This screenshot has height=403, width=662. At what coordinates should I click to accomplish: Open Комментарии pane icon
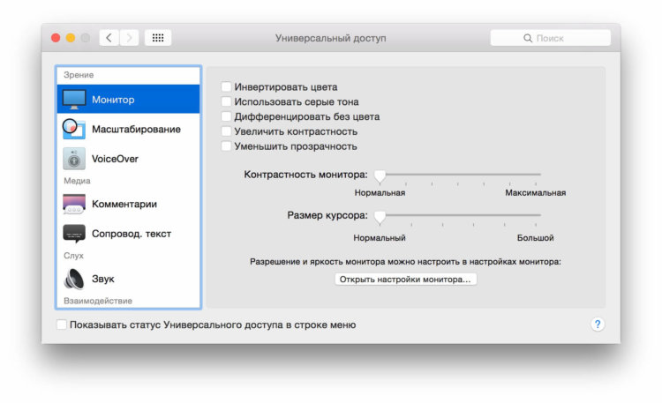pyautogui.click(x=74, y=204)
